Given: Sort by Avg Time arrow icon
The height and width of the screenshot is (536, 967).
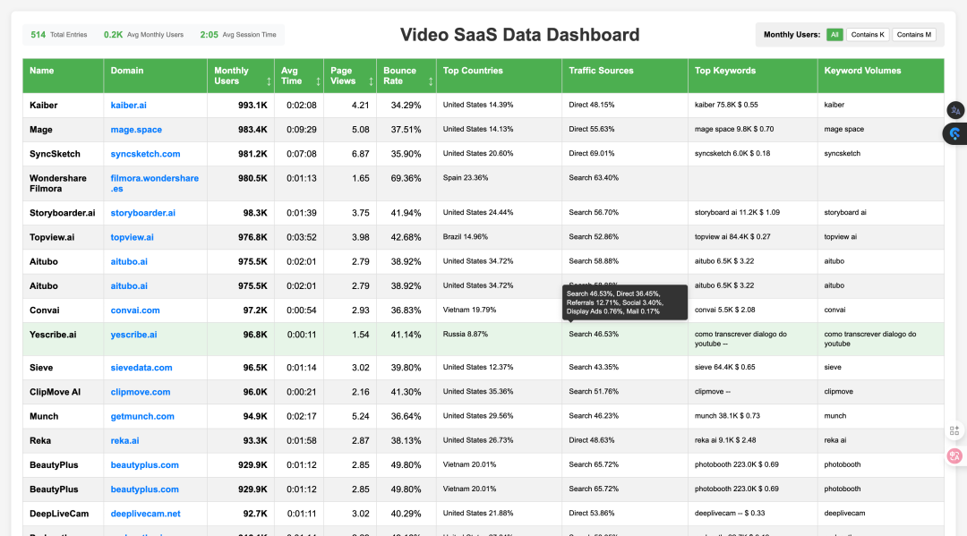Looking at the screenshot, I should [x=318, y=81].
